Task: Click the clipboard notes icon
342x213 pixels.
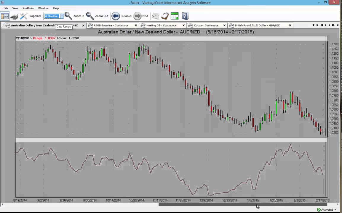Action: point(165,16)
